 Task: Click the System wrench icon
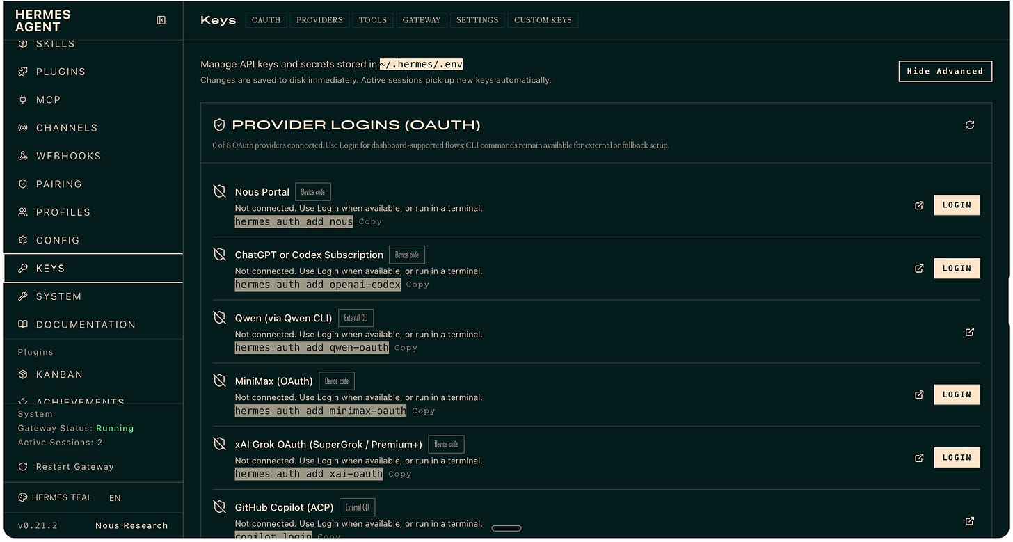pyautogui.click(x=23, y=296)
